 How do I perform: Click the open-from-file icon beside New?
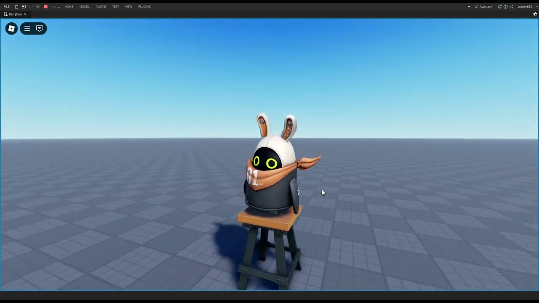point(24,7)
